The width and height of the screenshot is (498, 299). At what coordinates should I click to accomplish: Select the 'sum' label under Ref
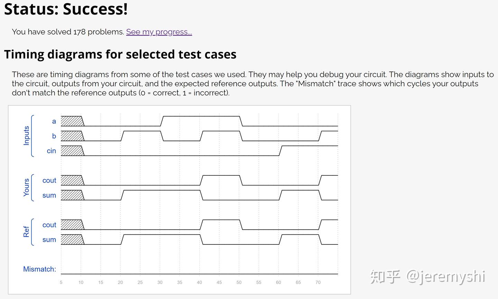[x=49, y=240]
